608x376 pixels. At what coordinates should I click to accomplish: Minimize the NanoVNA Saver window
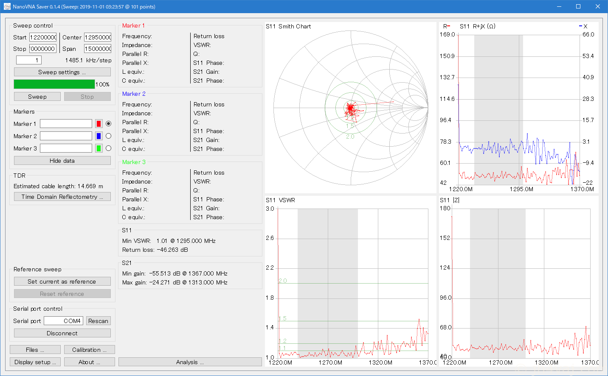click(559, 6)
